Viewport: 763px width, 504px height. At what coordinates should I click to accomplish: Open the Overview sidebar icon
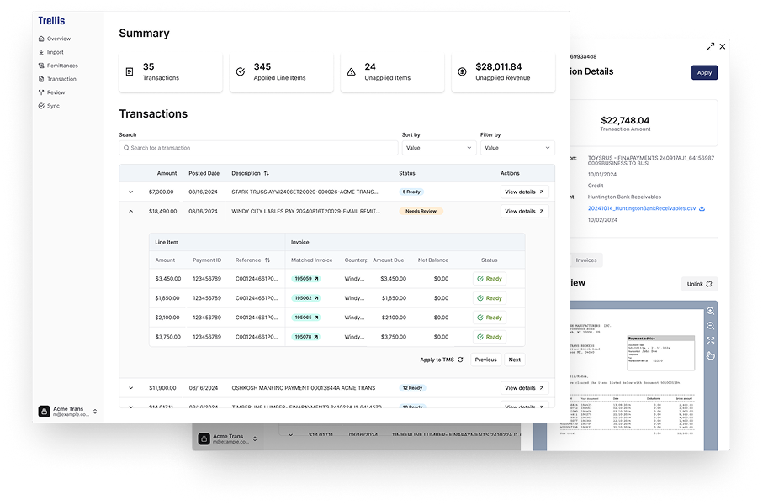tap(42, 39)
